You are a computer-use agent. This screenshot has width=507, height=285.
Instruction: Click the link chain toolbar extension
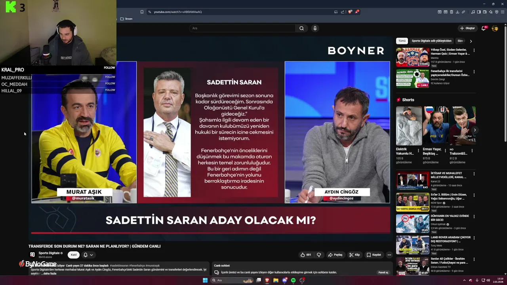click(x=463, y=12)
